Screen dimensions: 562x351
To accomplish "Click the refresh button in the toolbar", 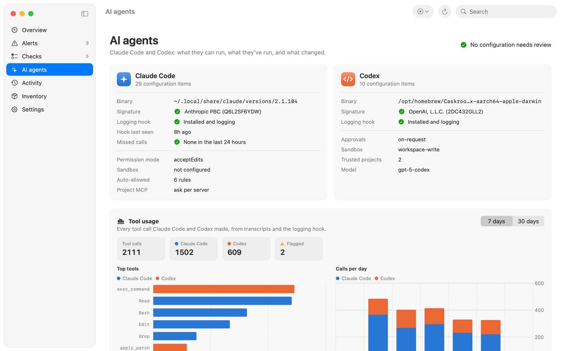I will coord(444,12).
